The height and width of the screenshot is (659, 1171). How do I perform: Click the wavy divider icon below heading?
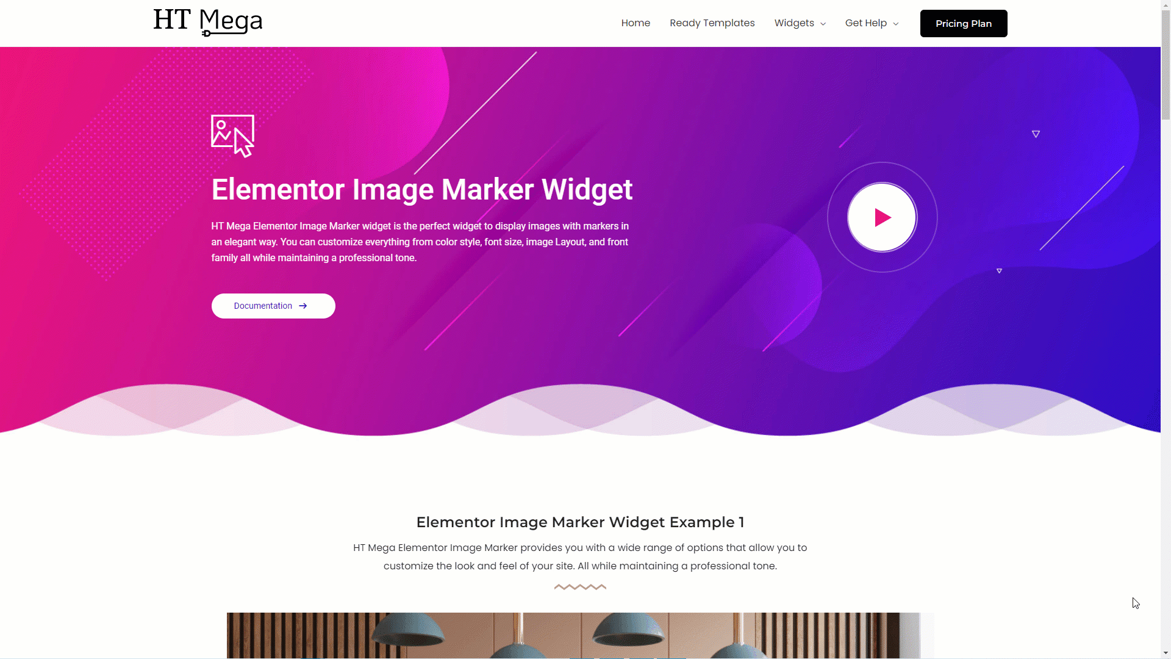[x=580, y=586]
